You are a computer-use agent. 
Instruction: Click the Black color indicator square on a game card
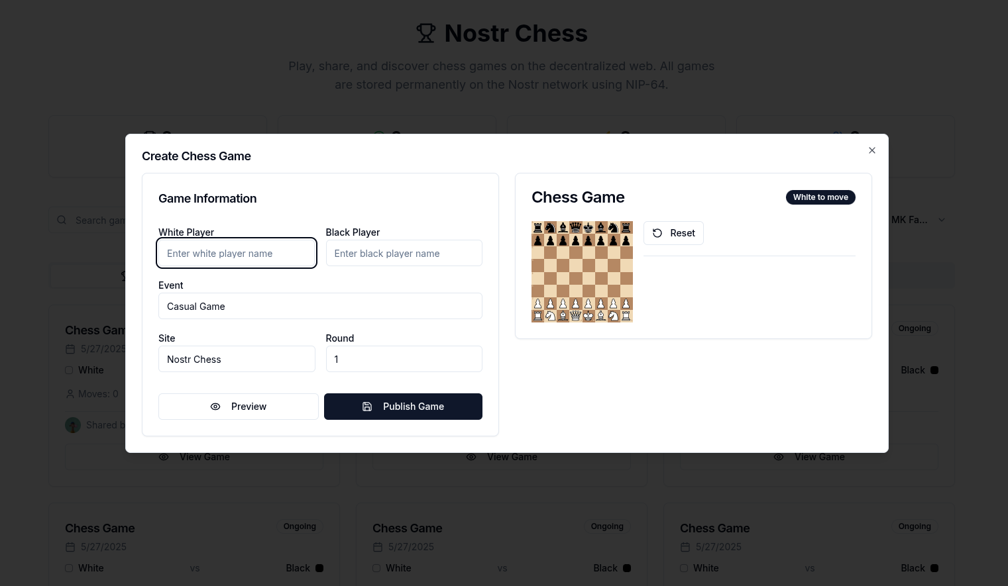934,370
